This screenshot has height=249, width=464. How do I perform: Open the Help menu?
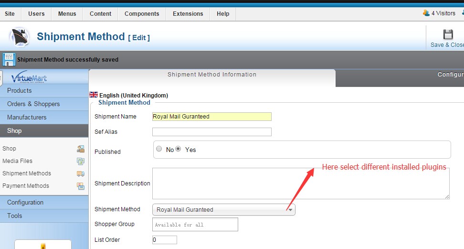pos(223,14)
